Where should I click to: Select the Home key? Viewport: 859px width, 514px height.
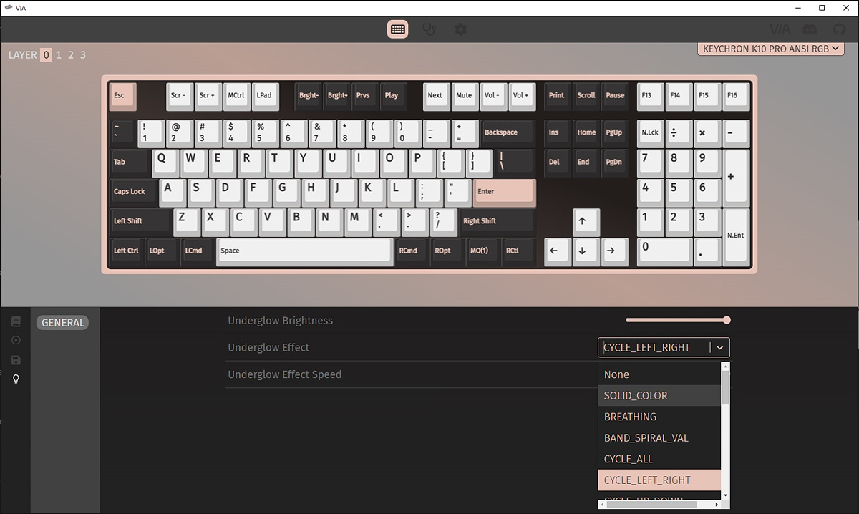click(586, 134)
